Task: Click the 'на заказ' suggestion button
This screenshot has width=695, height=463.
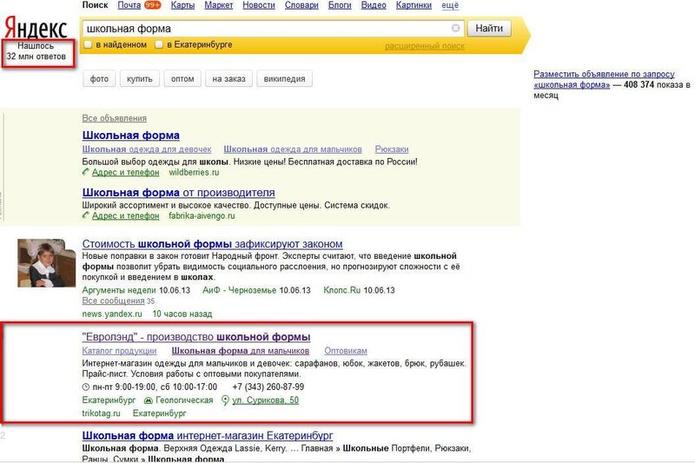Action: point(228,78)
